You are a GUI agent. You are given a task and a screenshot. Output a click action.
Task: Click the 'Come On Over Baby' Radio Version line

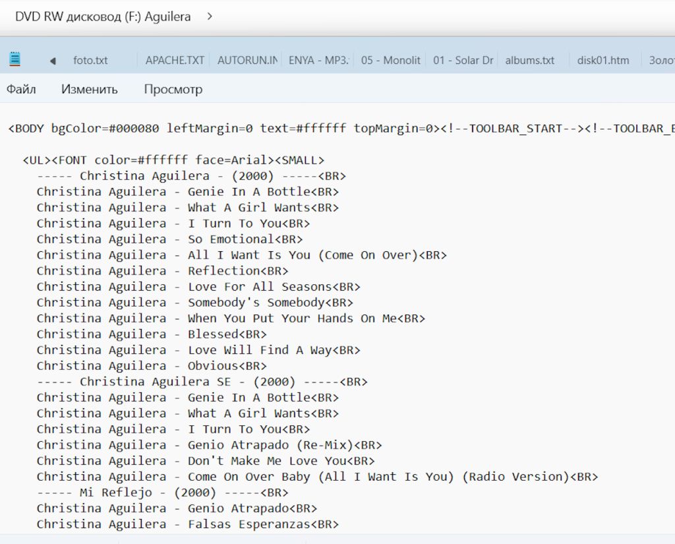point(317,477)
